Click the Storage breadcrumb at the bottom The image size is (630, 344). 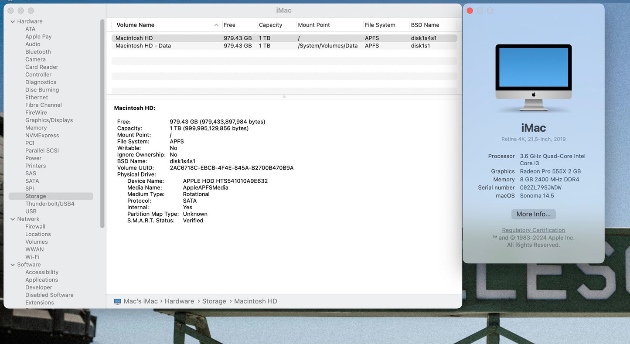(214, 301)
